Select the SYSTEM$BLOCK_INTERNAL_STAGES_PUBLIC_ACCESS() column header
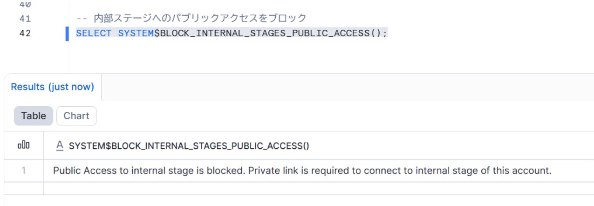The width and height of the screenshot is (594, 206). click(x=189, y=146)
